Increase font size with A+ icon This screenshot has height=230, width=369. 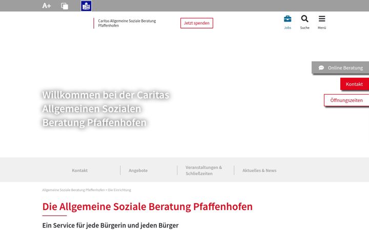click(46, 6)
